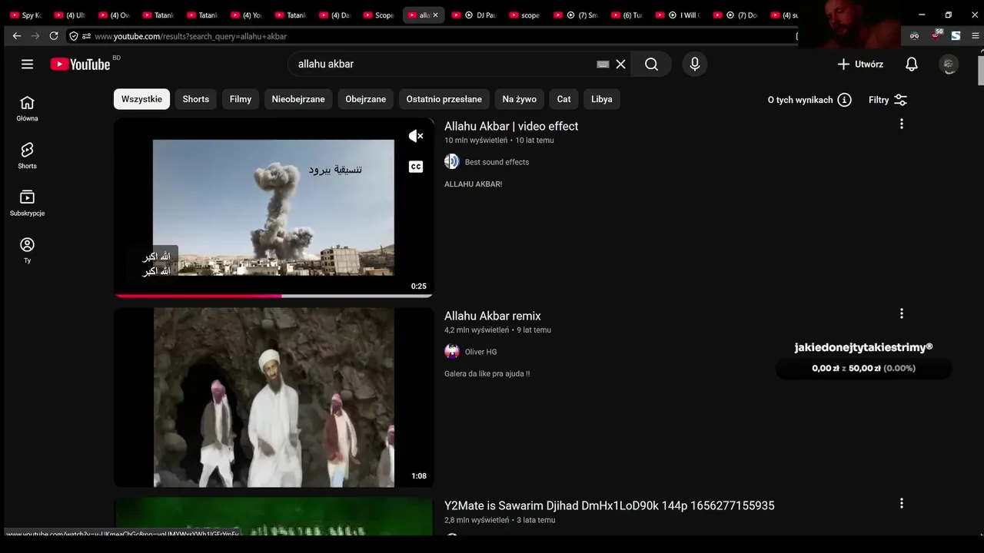Open Subskrypcje in the sidebar
Viewport: 984px width, 553px height.
pos(28,203)
